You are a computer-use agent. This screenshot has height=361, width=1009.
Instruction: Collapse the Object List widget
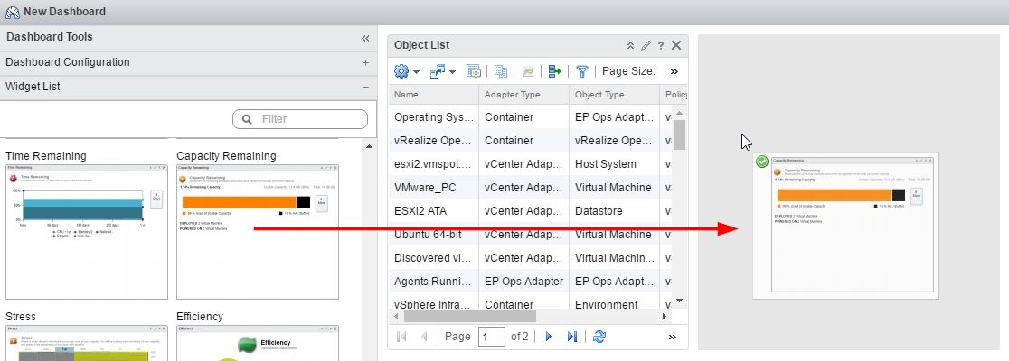click(631, 45)
